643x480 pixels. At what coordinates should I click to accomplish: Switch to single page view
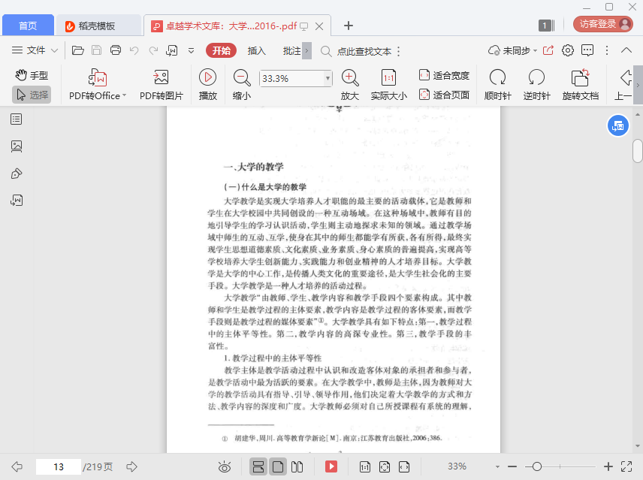click(x=278, y=466)
